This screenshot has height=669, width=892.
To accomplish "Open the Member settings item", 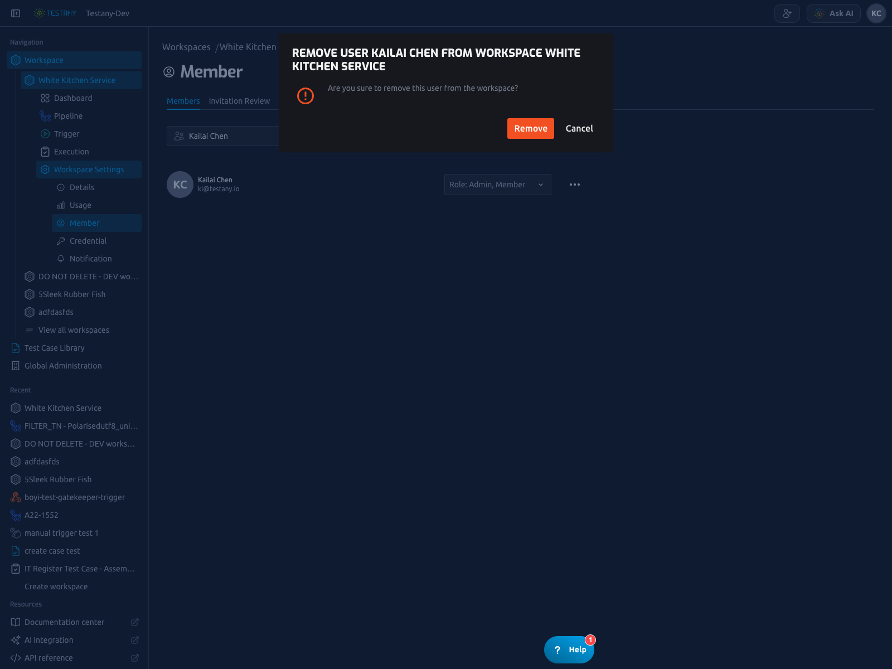I will point(96,223).
